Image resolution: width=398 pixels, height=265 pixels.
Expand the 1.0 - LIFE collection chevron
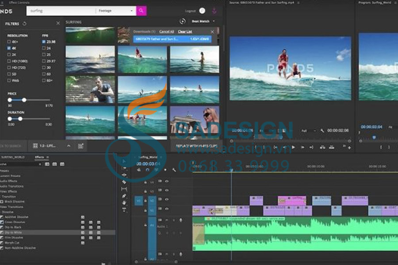69,146
